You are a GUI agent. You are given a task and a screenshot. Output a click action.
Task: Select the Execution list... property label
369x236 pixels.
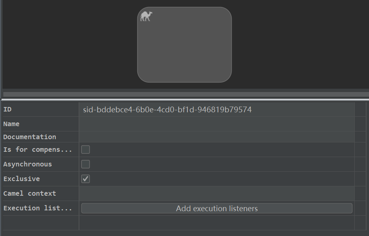[37, 208]
